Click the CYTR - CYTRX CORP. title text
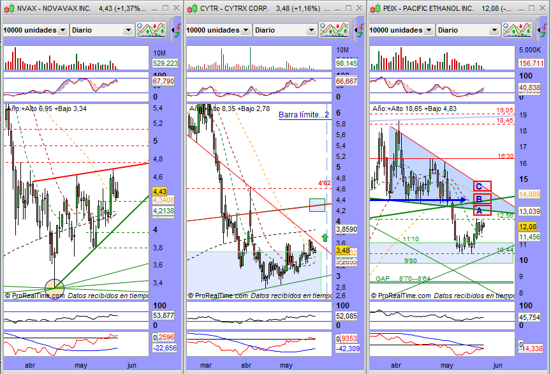Image resolution: width=551 pixels, height=374 pixels. pos(234,8)
